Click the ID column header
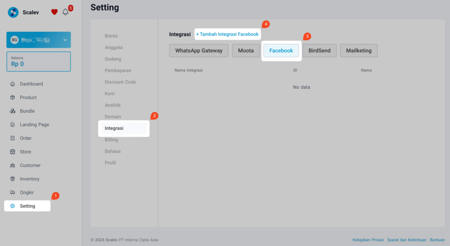Screen dimensions: 450x246 (x=295, y=70)
